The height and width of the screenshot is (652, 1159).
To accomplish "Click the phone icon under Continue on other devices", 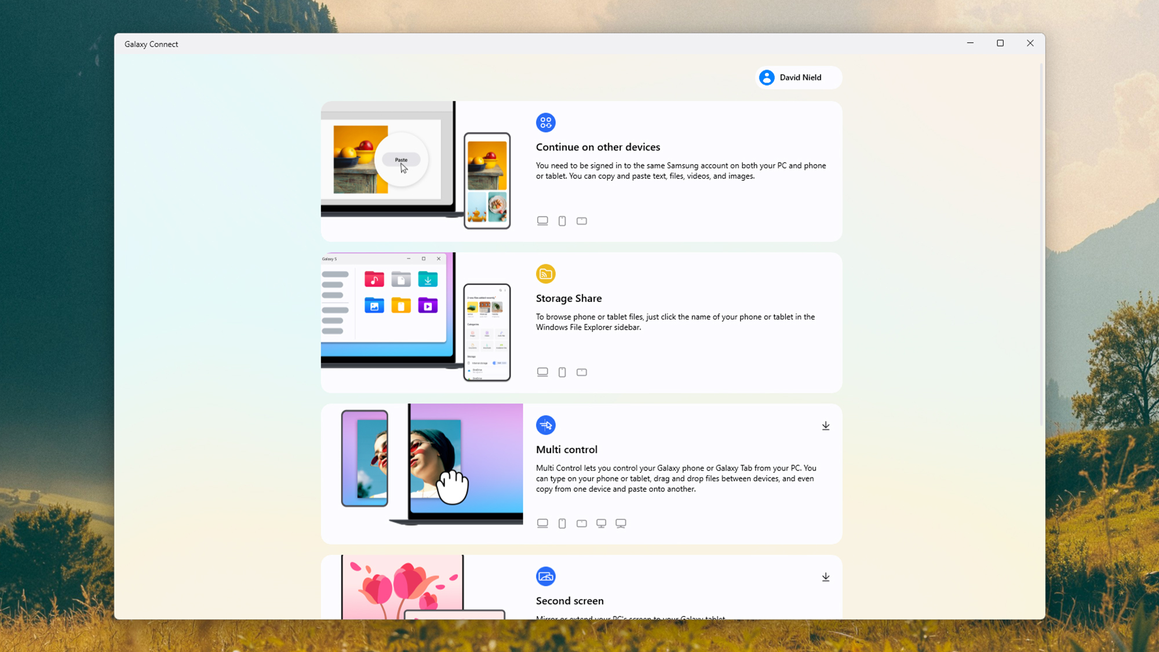I will [x=562, y=220].
